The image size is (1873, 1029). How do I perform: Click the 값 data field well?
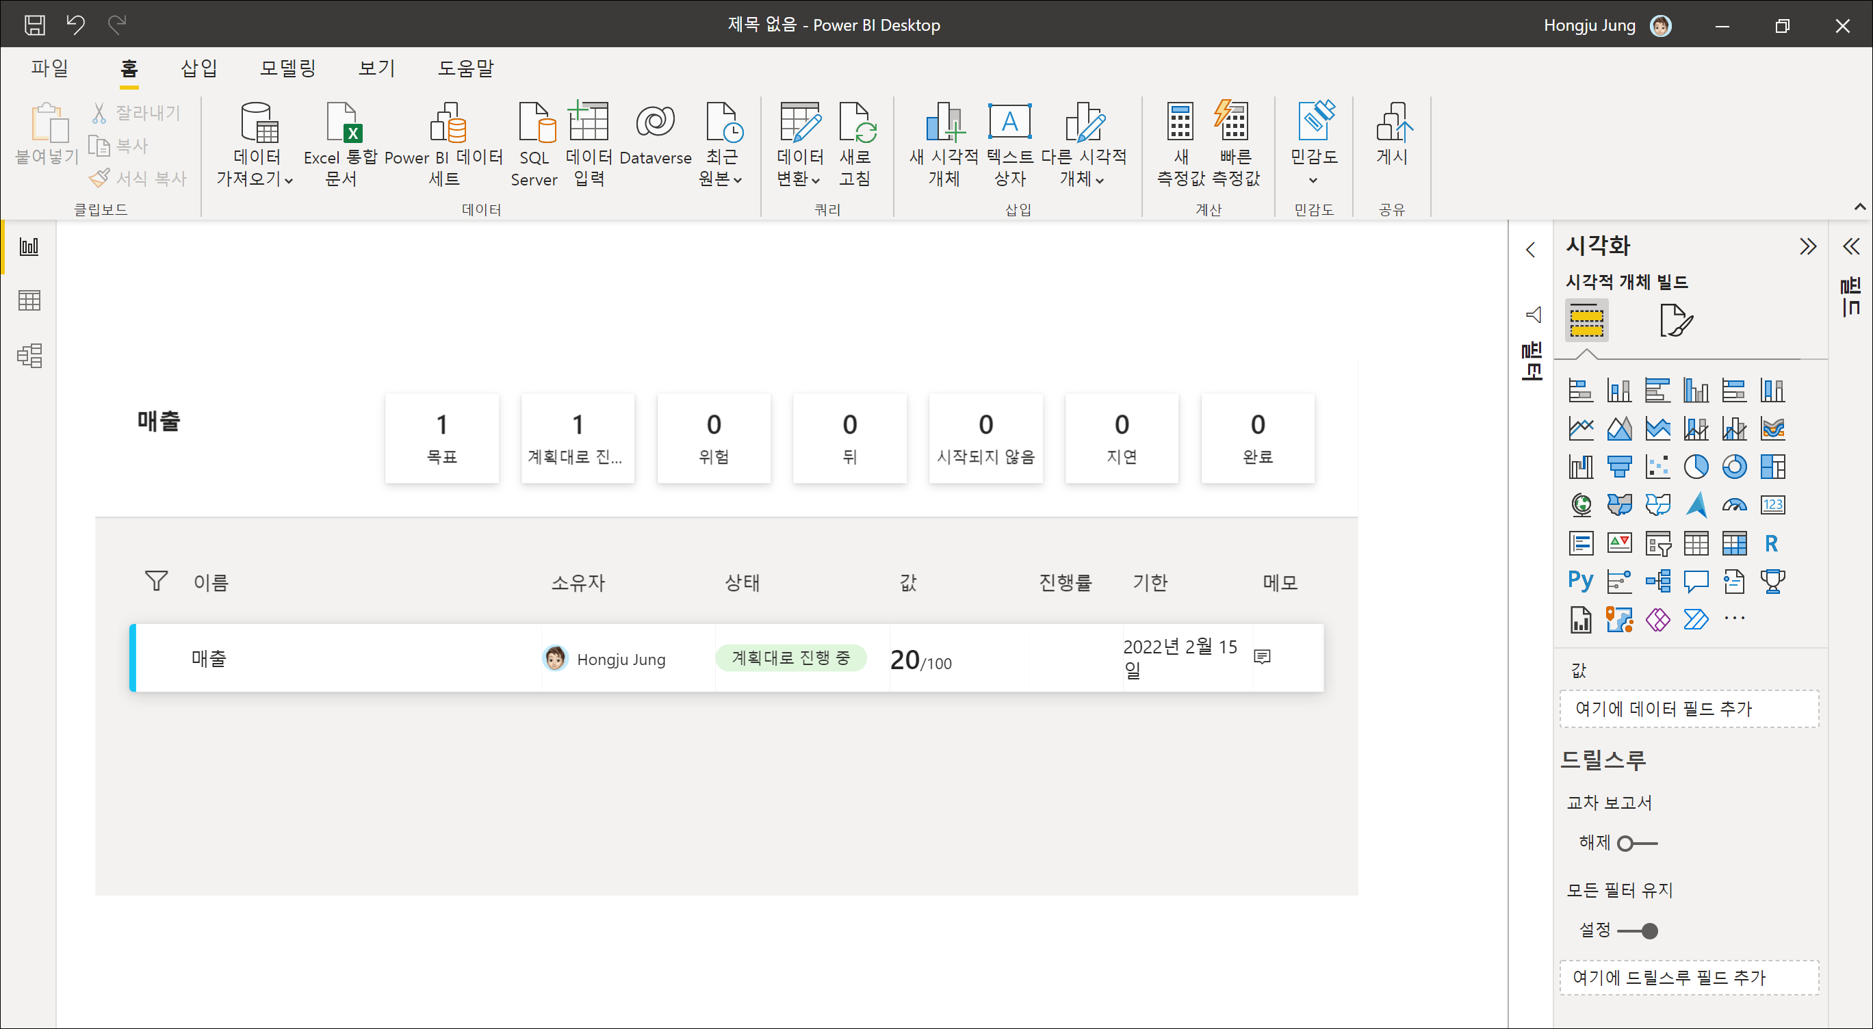[x=1688, y=709]
